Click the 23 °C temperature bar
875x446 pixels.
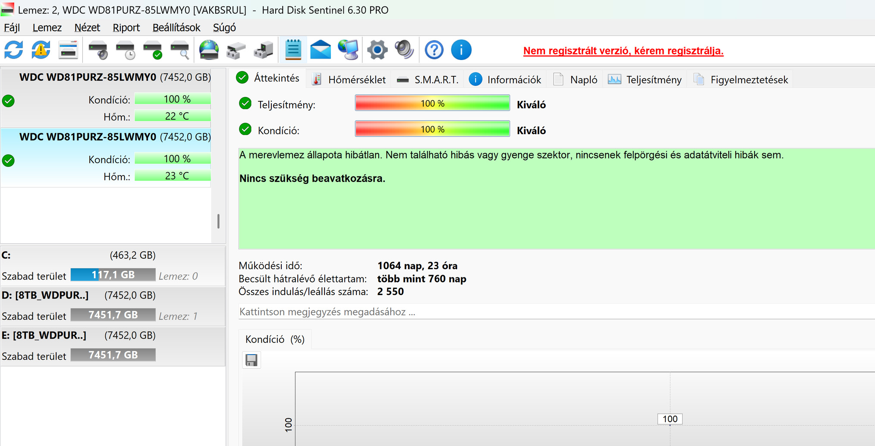point(173,176)
